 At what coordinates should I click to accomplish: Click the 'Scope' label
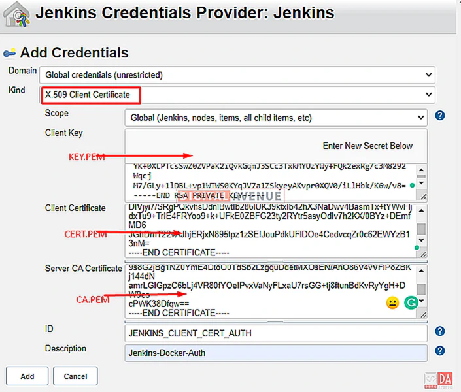[x=56, y=113]
